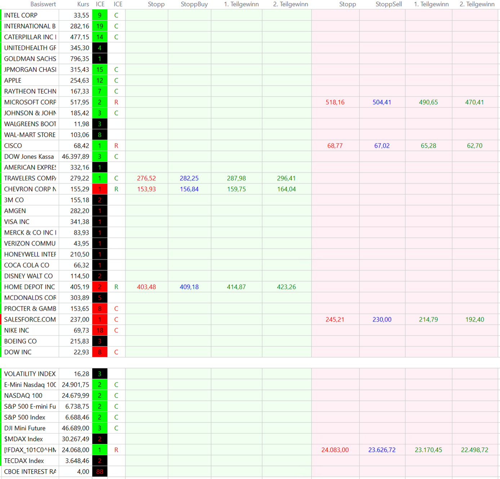Image resolution: width=500 pixels, height=479 pixels.
Task: Select the VOLATILITY INDEX row name
Action: click(x=30, y=374)
